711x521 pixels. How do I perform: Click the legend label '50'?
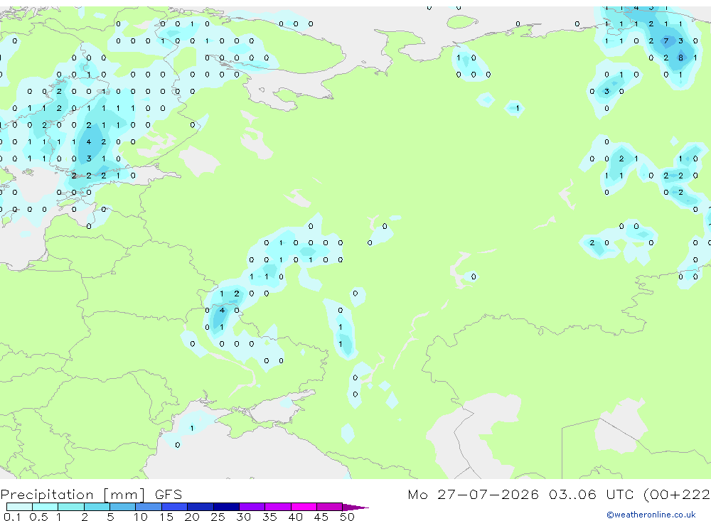[347, 517]
